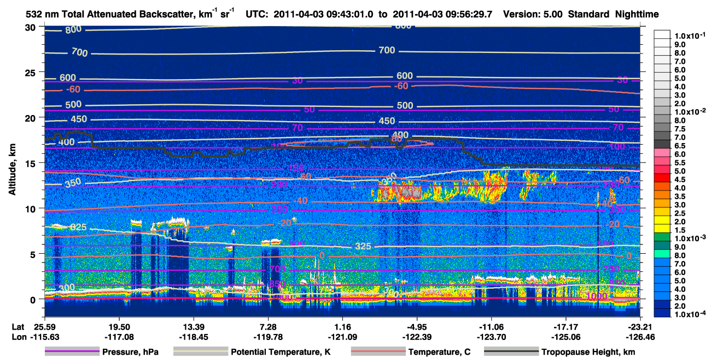This screenshot has width=711, height=364.
Task: Click the '-40' temperature contour label near the plot center
Action: coord(300,201)
